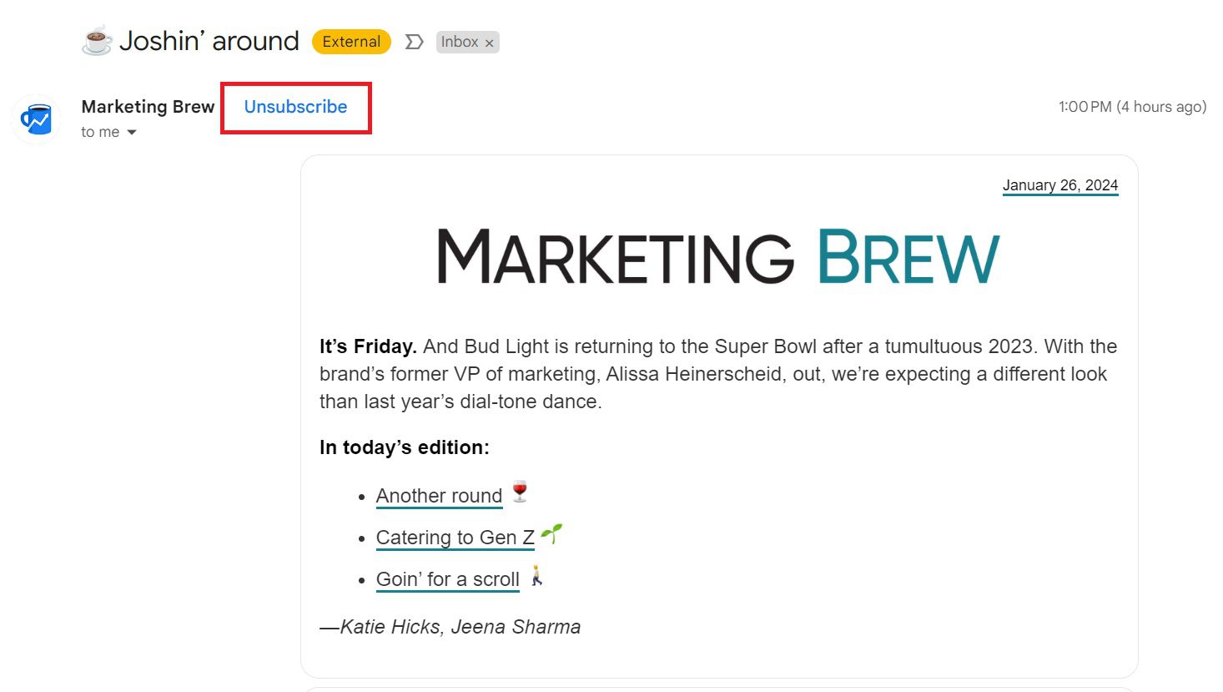
Task: Click the "In today's edition:" heading
Action: point(405,447)
